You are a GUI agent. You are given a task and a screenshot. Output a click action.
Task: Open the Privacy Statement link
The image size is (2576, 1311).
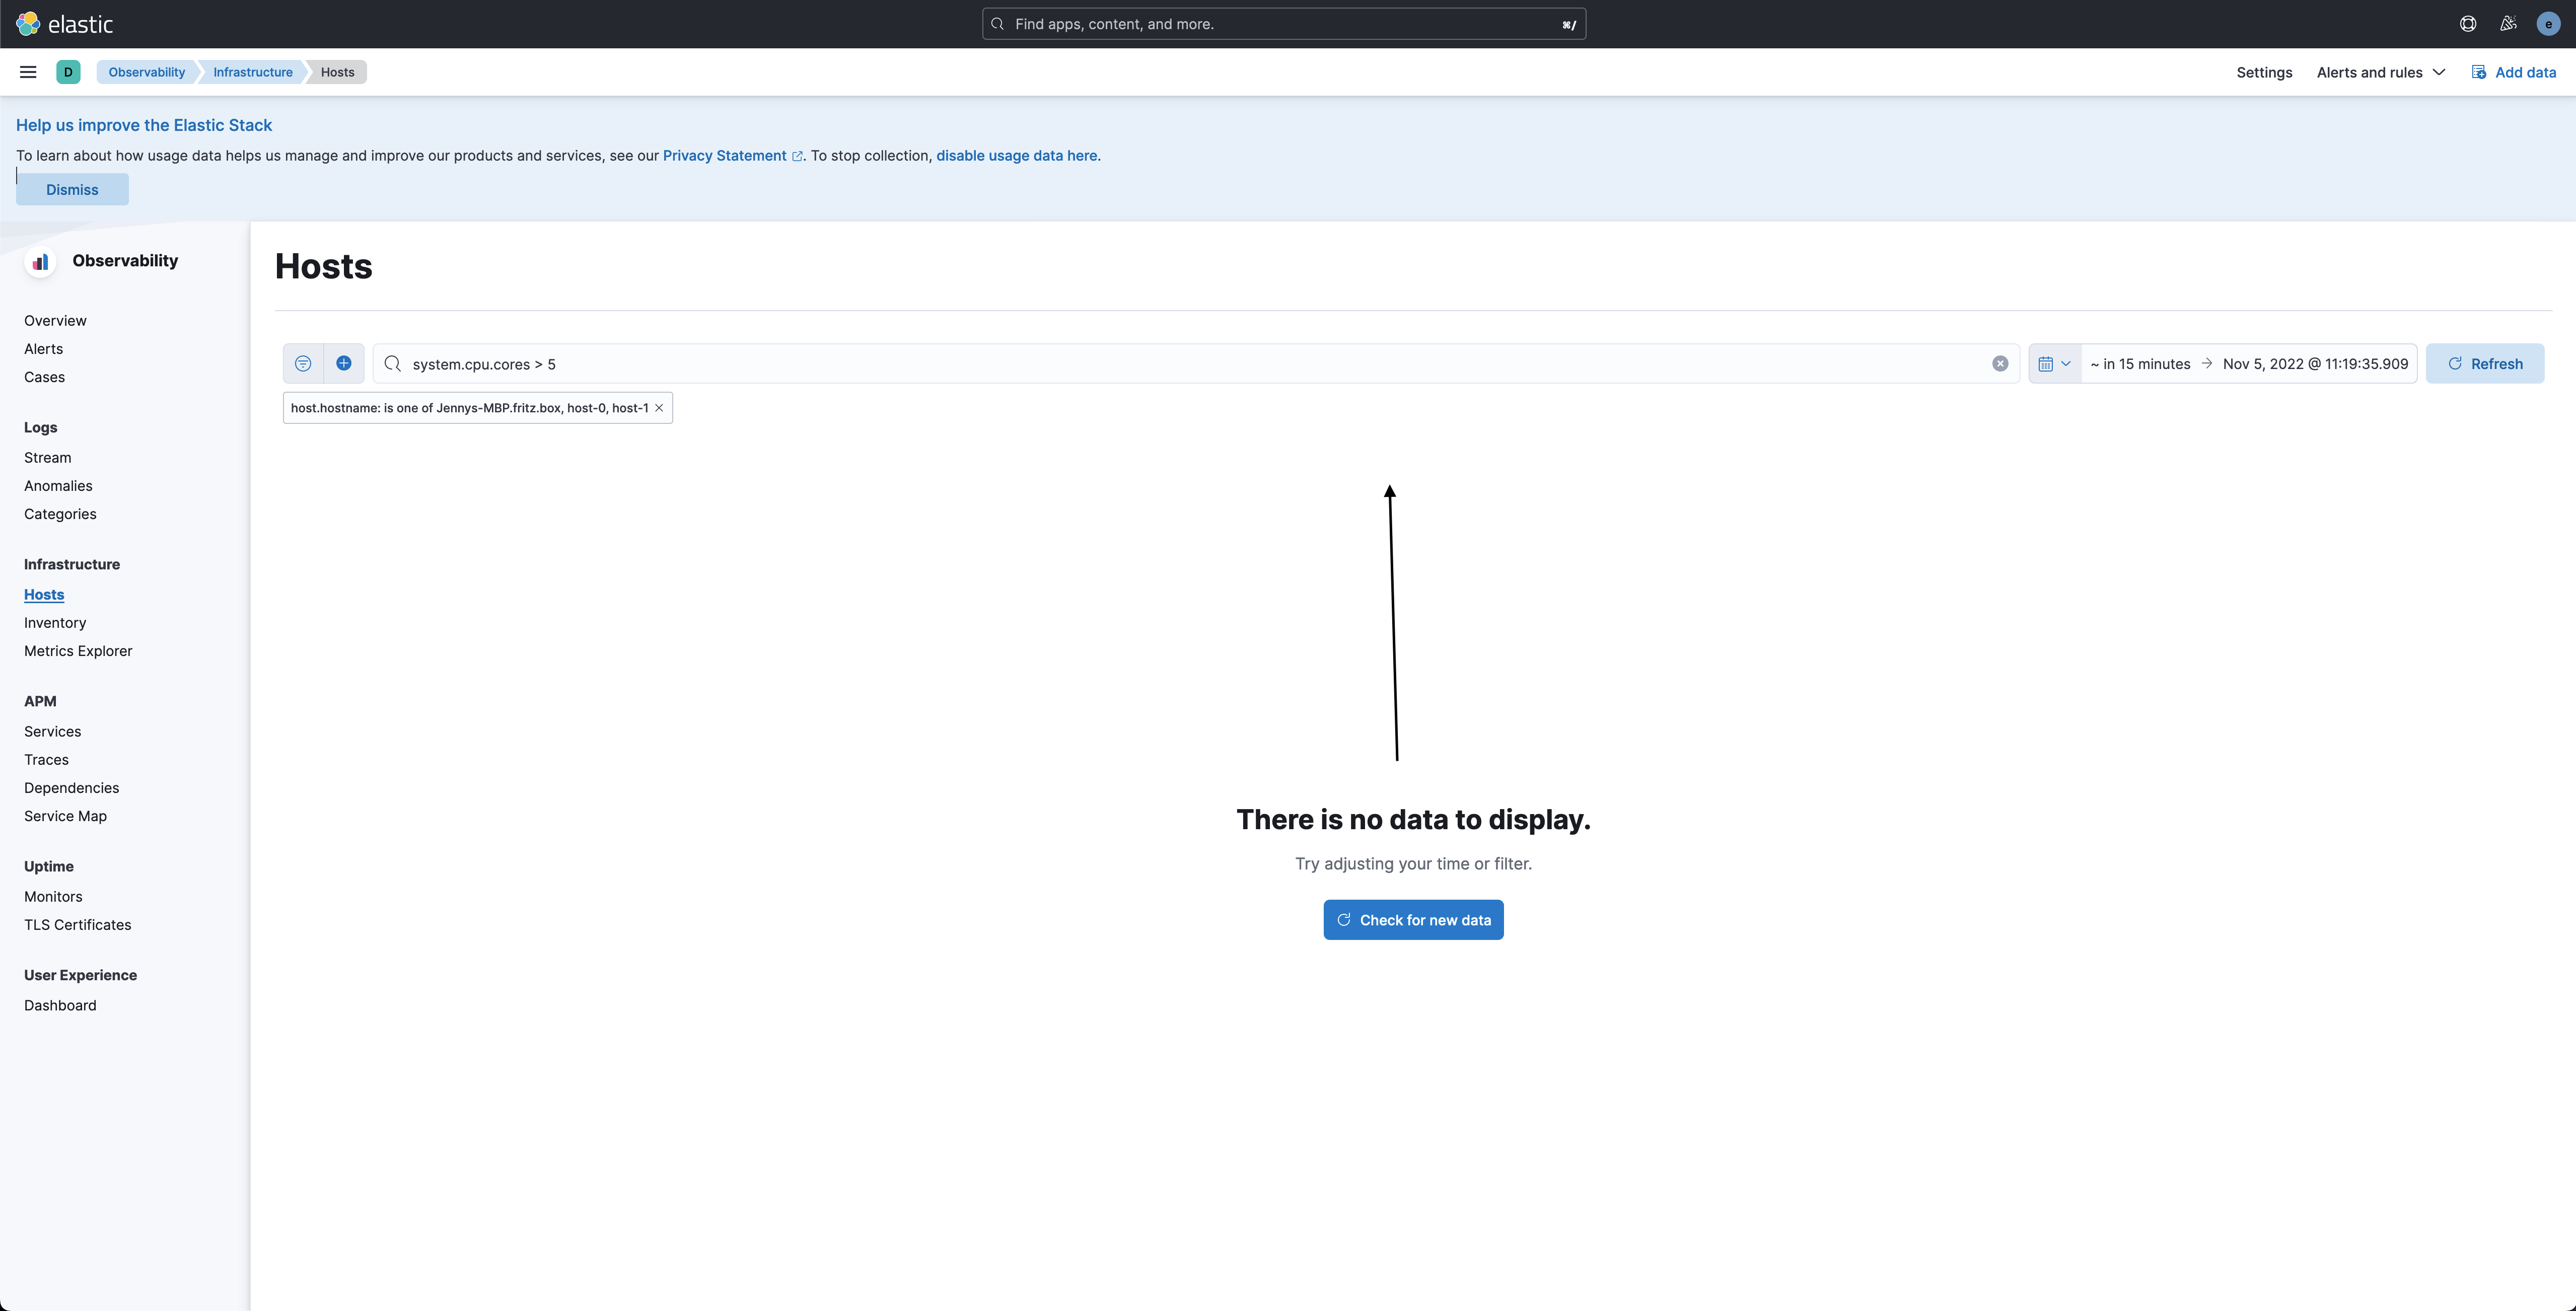point(724,156)
